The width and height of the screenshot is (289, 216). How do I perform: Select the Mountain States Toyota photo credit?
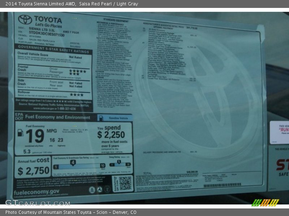(x=71, y=212)
